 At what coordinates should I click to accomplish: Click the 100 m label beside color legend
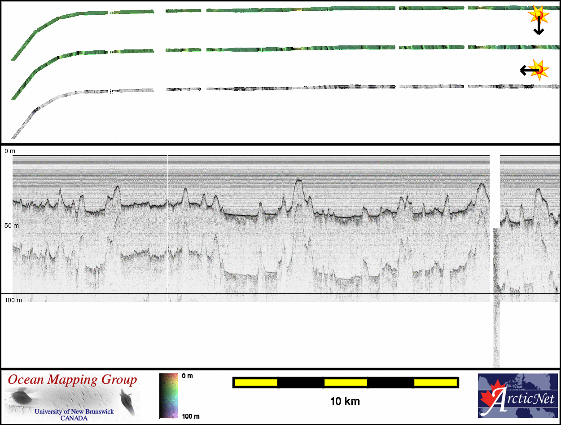pyautogui.click(x=190, y=416)
